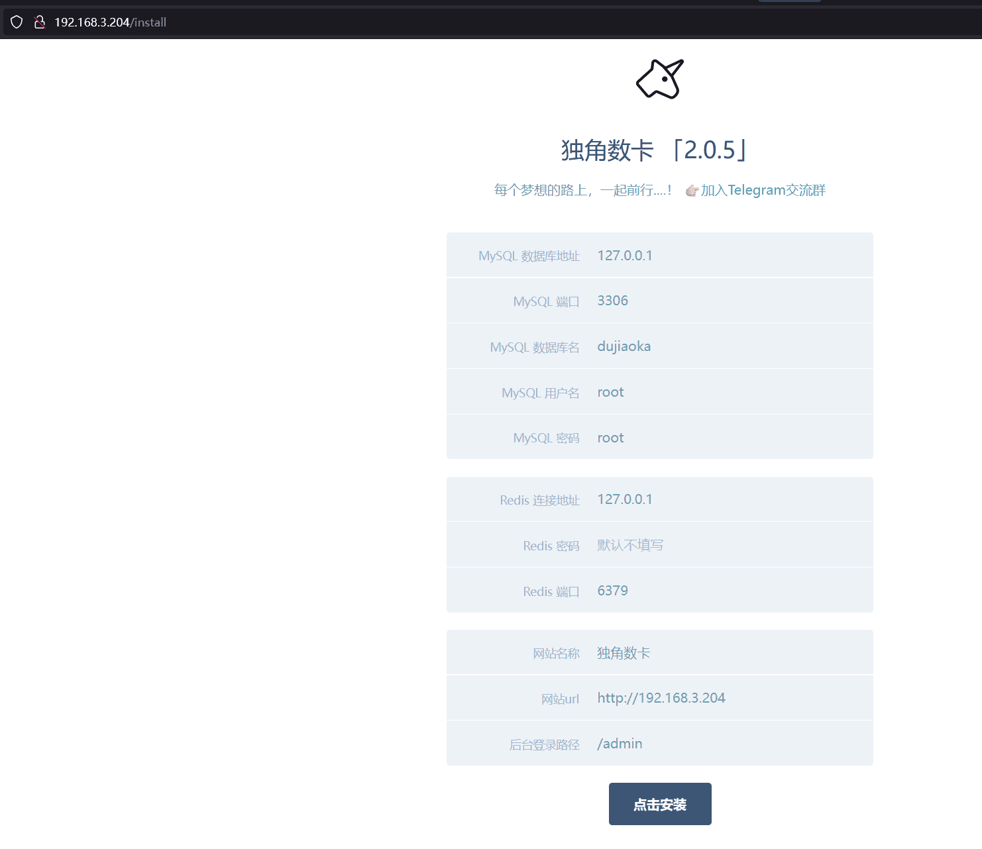The height and width of the screenshot is (849, 982).
Task: Click the unicorn logo at page top
Action: [659, 79]
